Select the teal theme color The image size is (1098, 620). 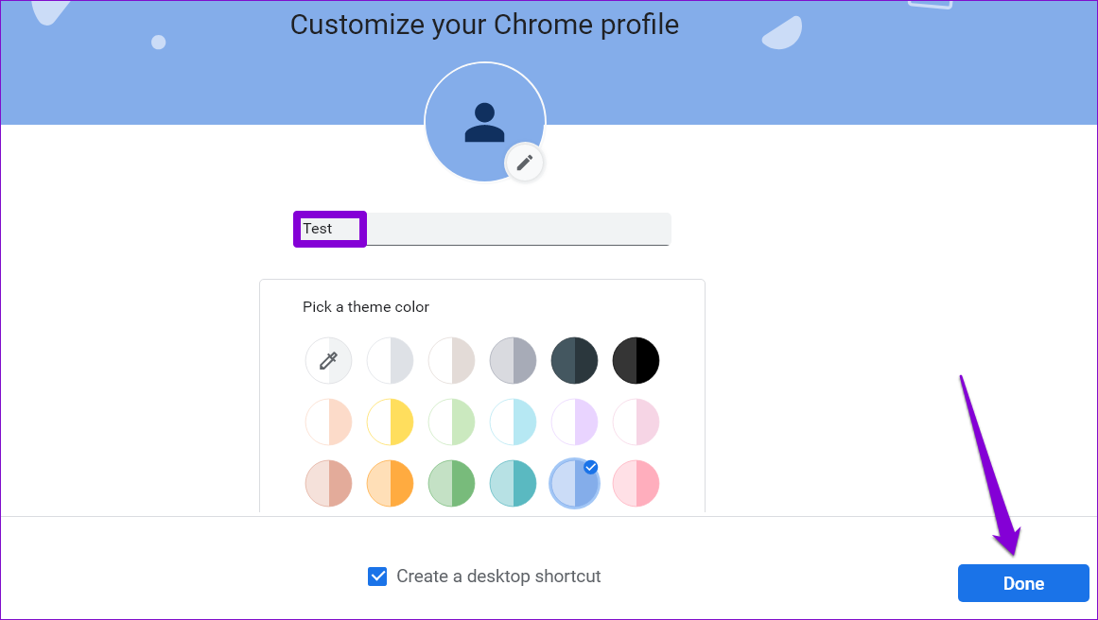(513, 484)
